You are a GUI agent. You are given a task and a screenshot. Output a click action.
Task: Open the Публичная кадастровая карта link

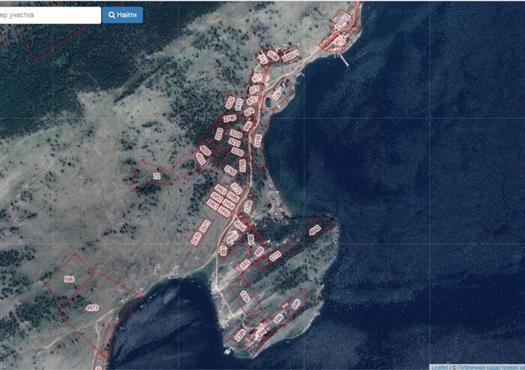tap(490, 367)
